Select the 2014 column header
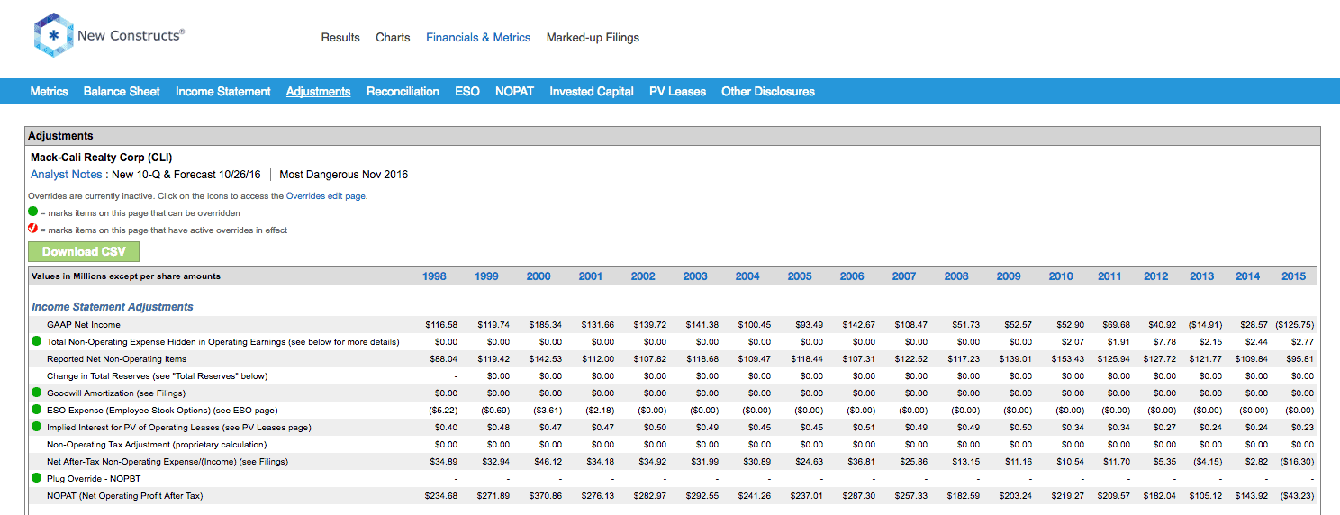This screenshot has height=515, width=1340. point(1247,276)
